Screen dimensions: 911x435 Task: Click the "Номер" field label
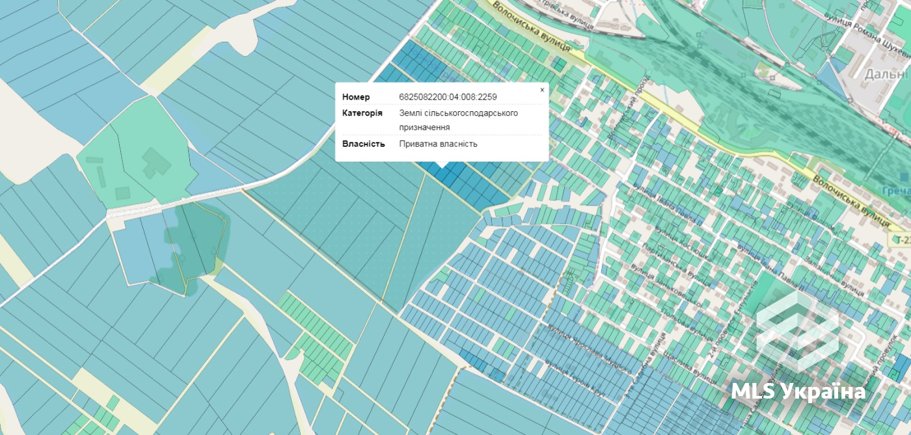[356, 97]
